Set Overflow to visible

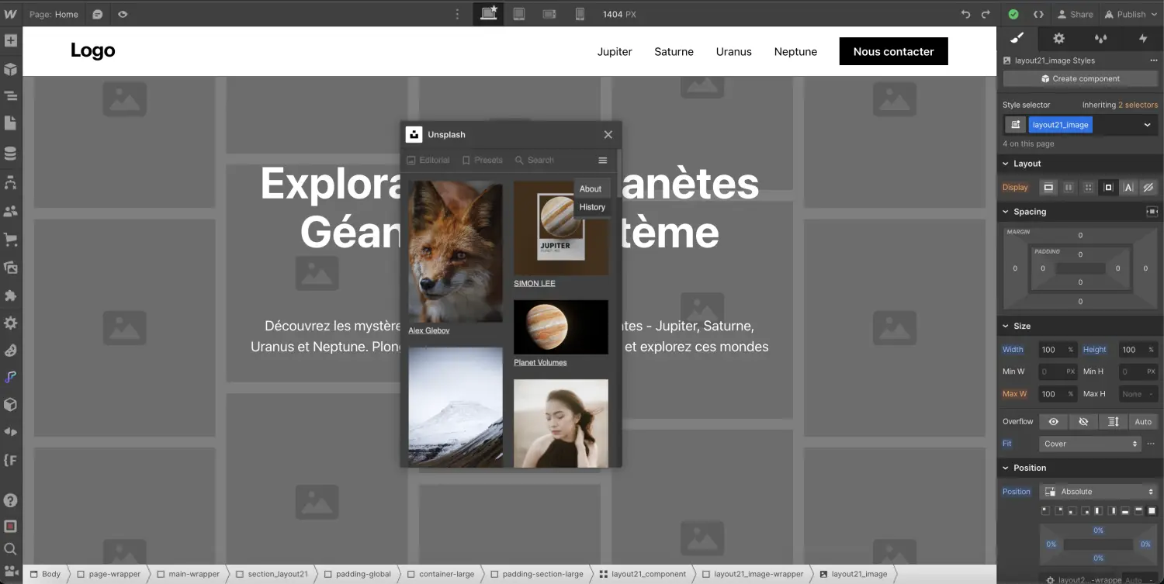[1053, 421]
